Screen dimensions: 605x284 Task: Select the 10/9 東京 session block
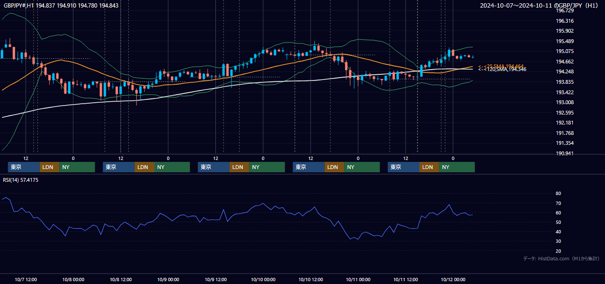(x=214, y=167)
